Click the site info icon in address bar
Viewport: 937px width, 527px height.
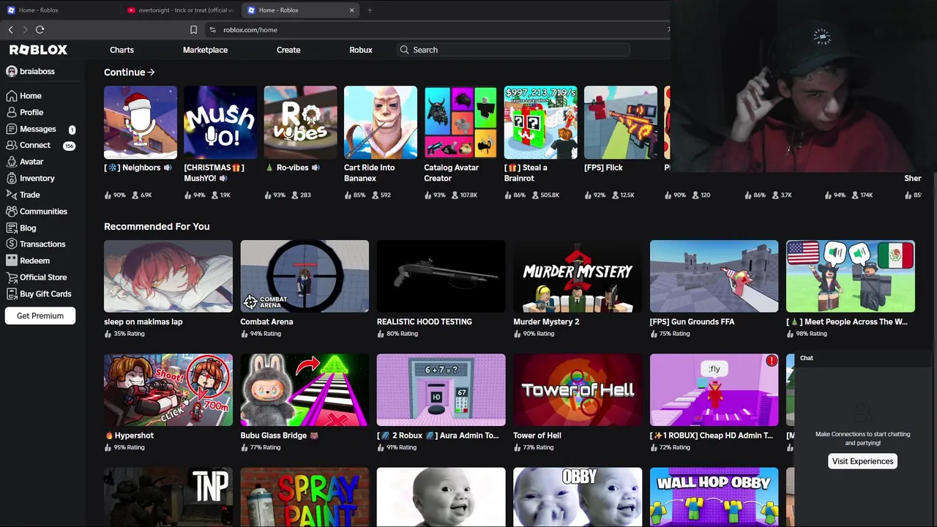tap(212, 29)
